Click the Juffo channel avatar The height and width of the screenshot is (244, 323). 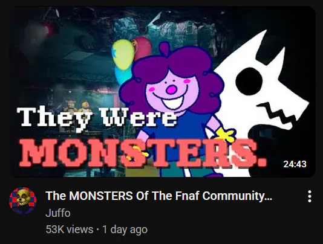[x=23, y=201]
